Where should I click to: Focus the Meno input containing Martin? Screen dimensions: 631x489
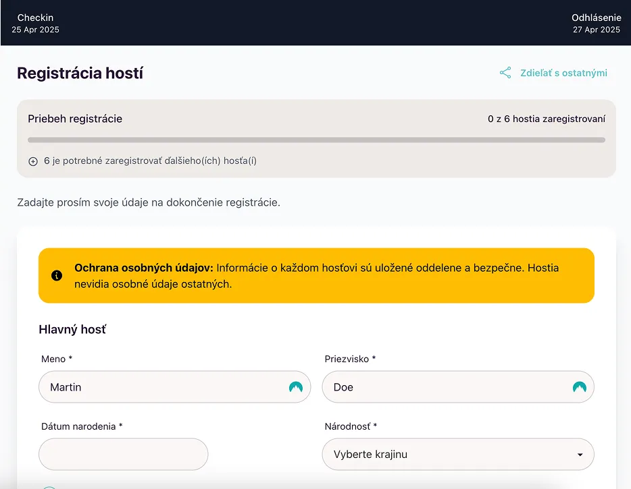pos(175,387)
